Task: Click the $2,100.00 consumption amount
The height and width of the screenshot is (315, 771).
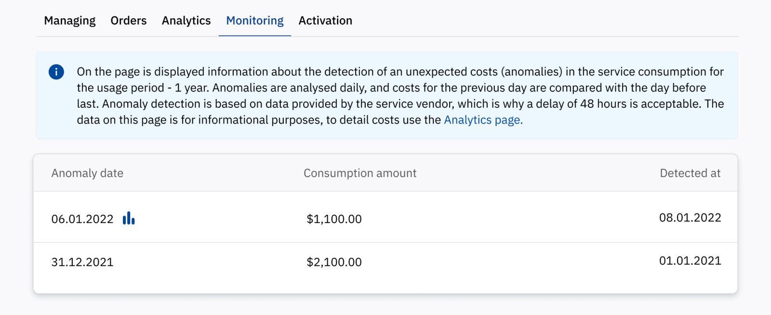Action: point(334,262)
